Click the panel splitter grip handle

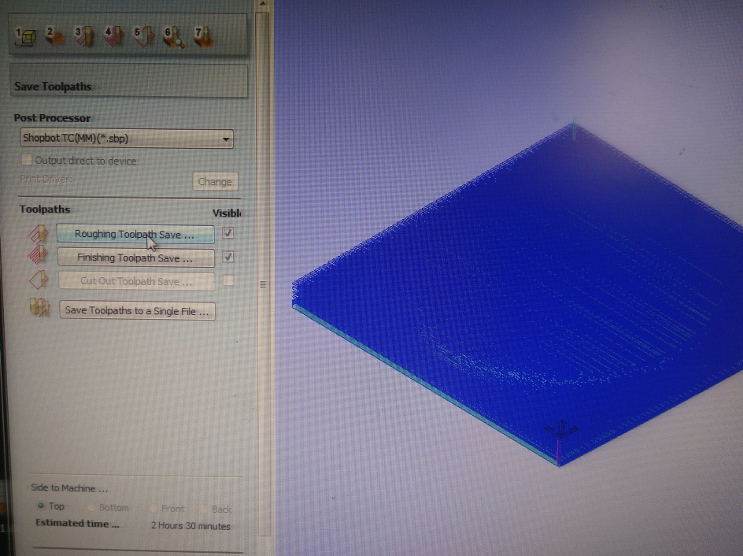[x=264, y=284]
